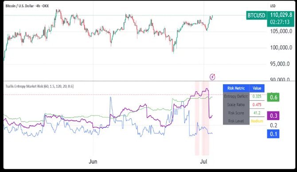Click the Jun time axis label
Image resolution: width=297 pixels, height=172 pixels.
93,161
